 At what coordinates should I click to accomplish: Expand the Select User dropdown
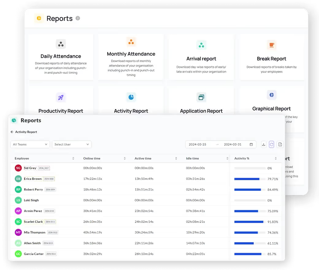(x=71, y=144)
